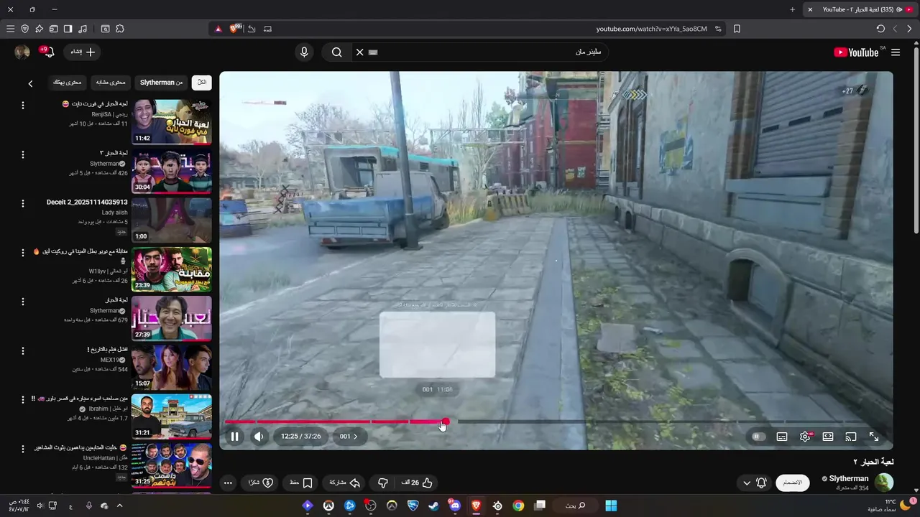This screenshot has width=920, height=517.
Task: Open a new browser tab
Action: (792, 9)
